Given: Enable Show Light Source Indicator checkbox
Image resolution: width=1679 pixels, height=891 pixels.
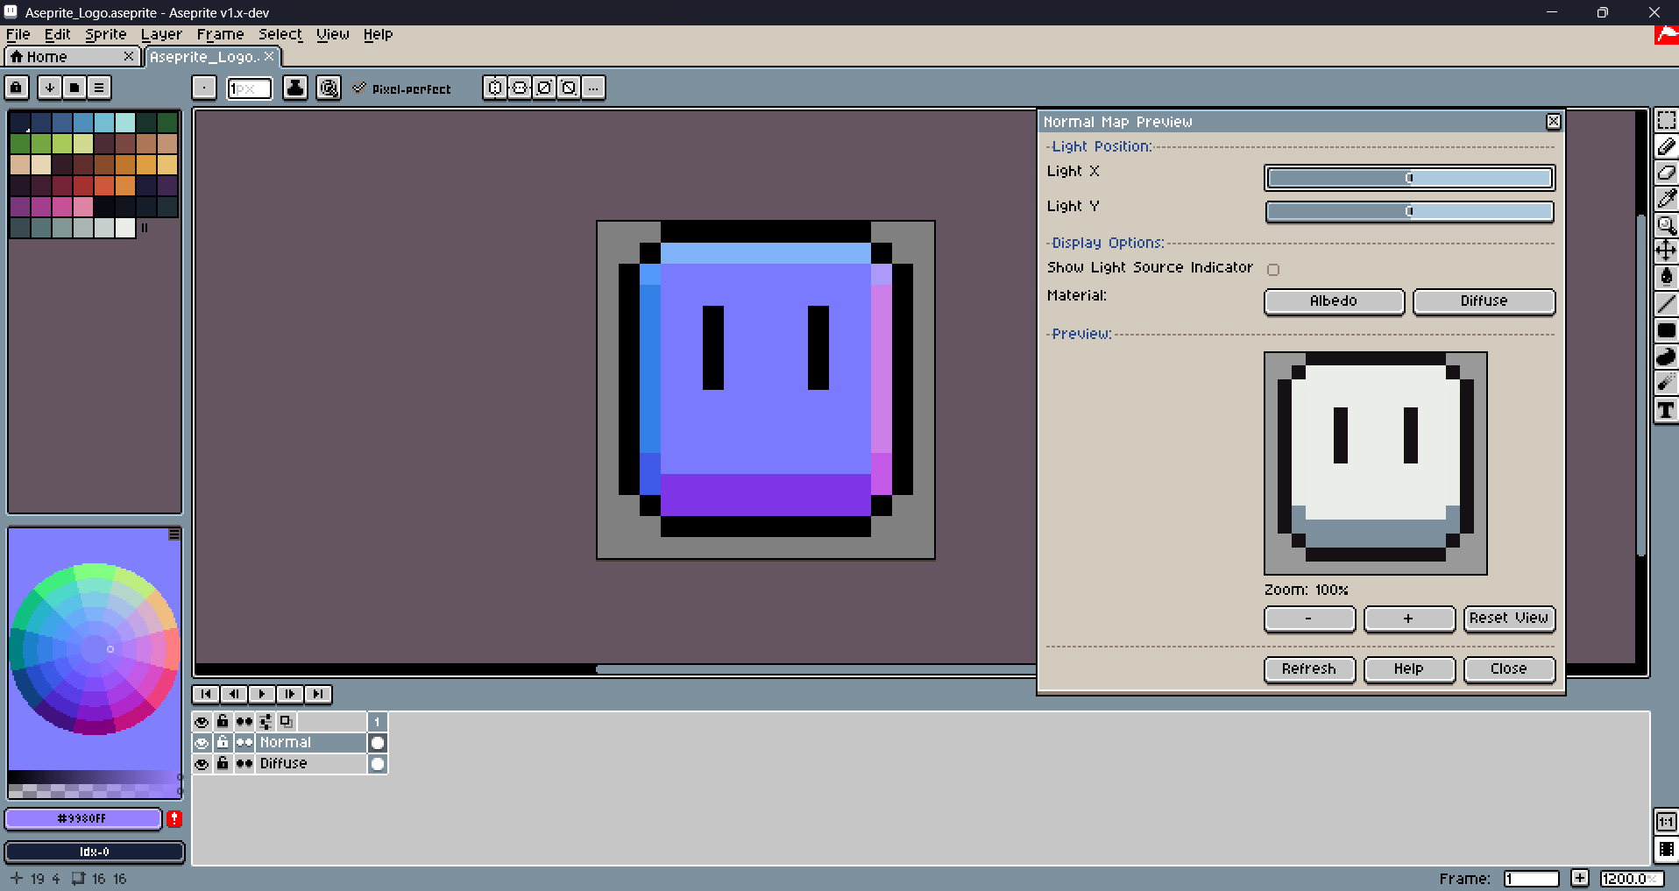Looking at the screenshot, I should point(1273,270).
